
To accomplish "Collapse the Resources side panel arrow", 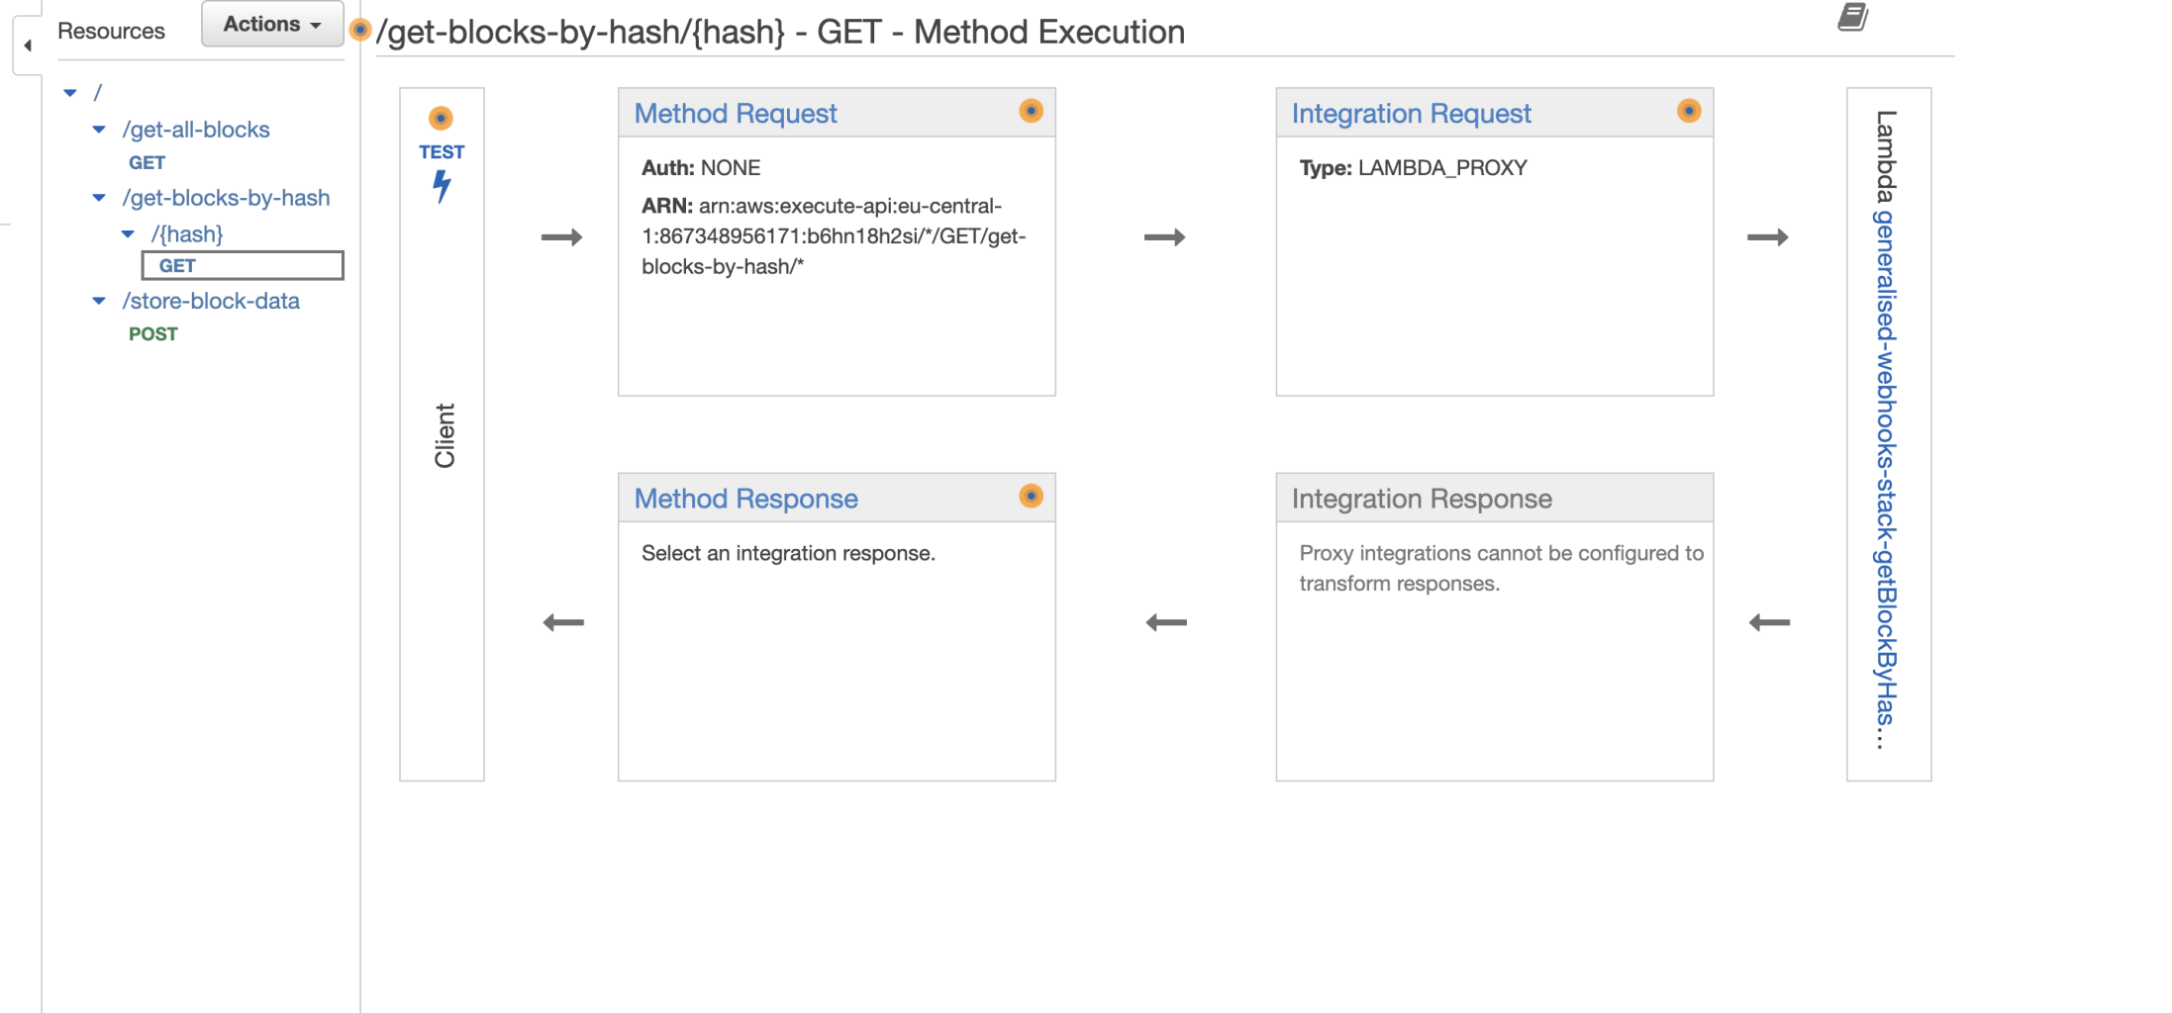I will [28, 46].
